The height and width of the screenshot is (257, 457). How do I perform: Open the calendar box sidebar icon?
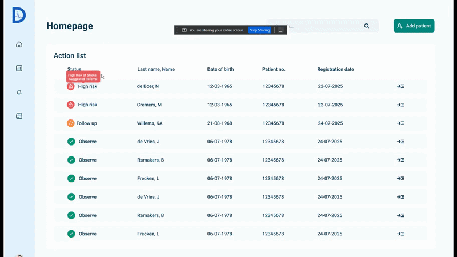coord(19,116)
